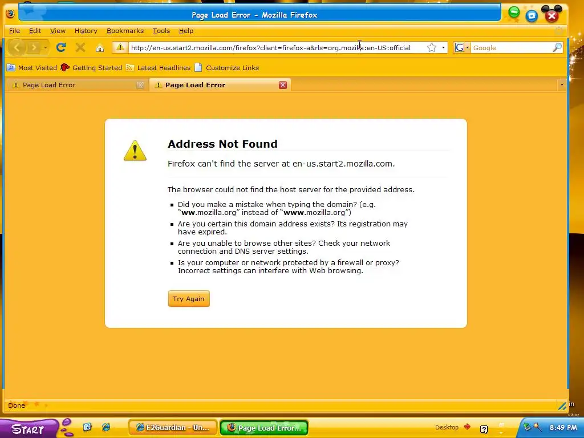Open Getting Started bookmark

coord(91,68)
